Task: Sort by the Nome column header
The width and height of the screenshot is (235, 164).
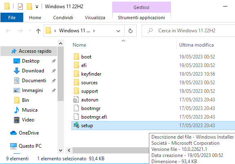Action: (79, 45)
